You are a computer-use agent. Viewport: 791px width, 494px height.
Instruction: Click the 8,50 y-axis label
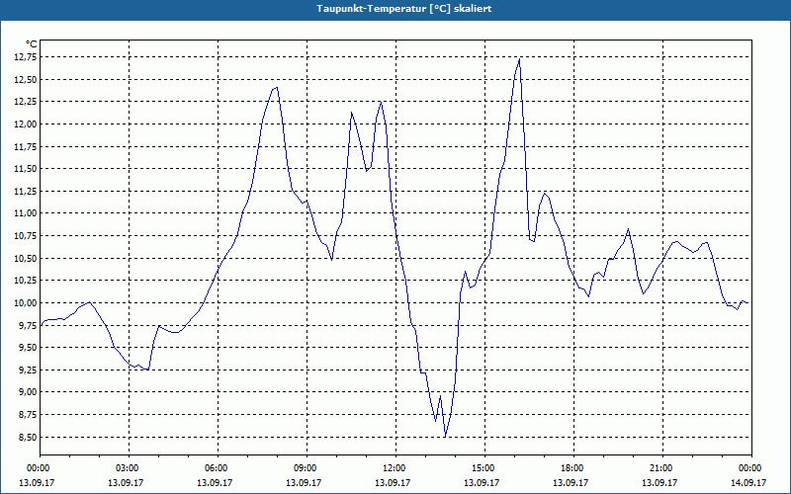pos(28,437)
